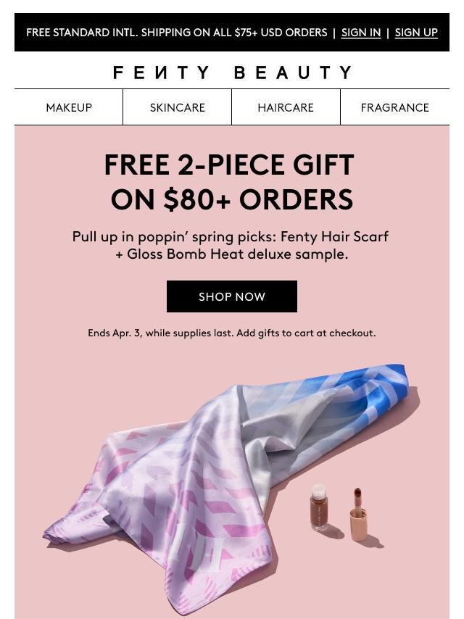Click 'Add gifts to cart at checkout' text
Screen dimensions: 464x619
tap(306, 333)
